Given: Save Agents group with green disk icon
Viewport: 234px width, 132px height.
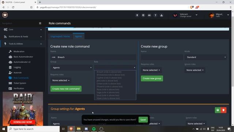Looking at the screenshot, I should [218, 110].
